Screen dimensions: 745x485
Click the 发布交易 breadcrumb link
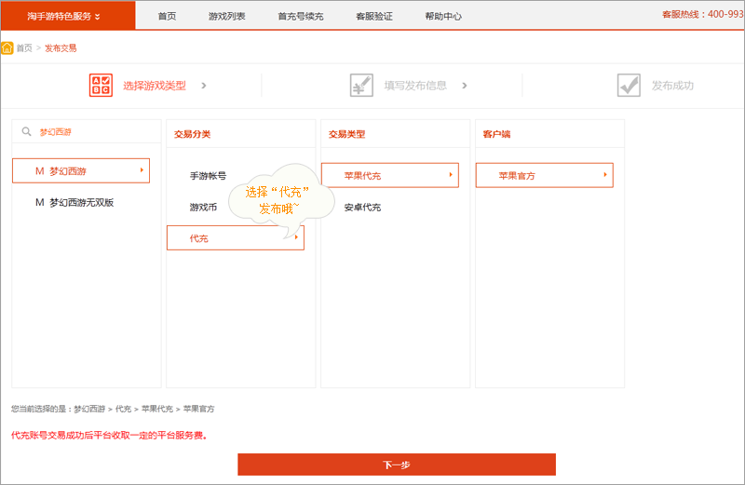[61, 47]
